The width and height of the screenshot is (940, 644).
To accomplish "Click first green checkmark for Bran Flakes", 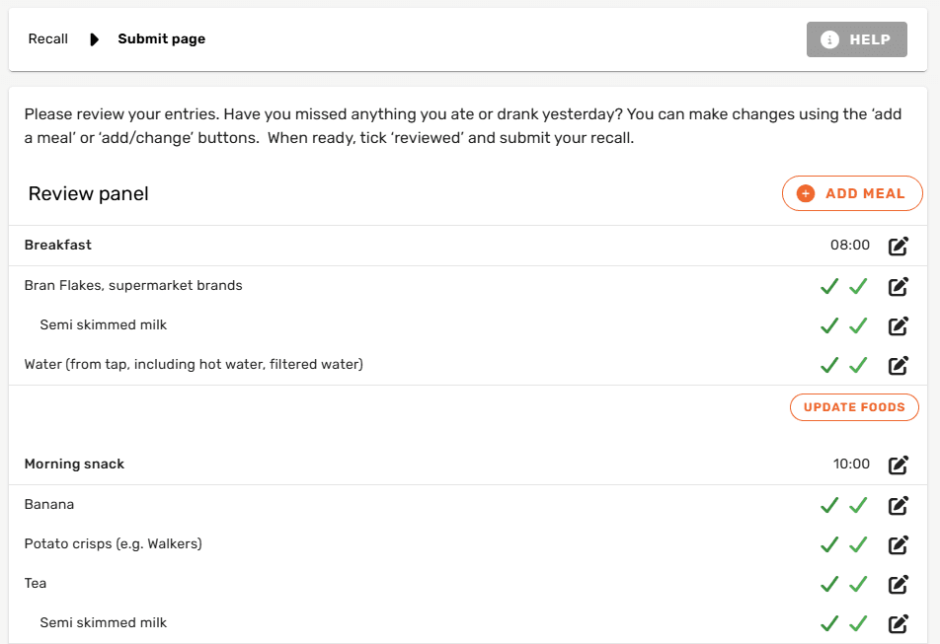I will point(829,286).
